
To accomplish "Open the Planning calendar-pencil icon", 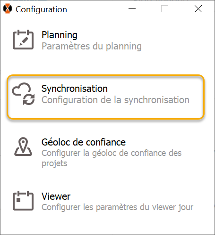I will point(23,40).
